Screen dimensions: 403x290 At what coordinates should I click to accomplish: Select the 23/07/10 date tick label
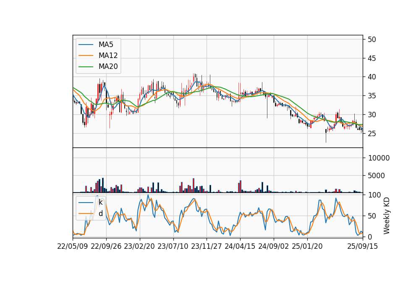pos(173,246)
